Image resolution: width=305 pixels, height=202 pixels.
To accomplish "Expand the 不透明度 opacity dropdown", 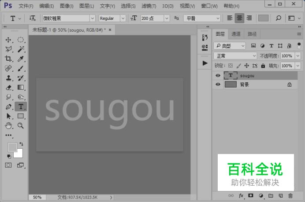I will (298, 56).
